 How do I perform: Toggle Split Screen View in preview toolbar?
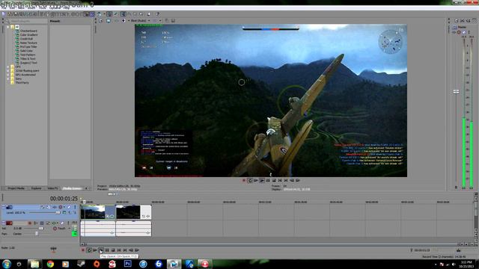tap(123, 21)
